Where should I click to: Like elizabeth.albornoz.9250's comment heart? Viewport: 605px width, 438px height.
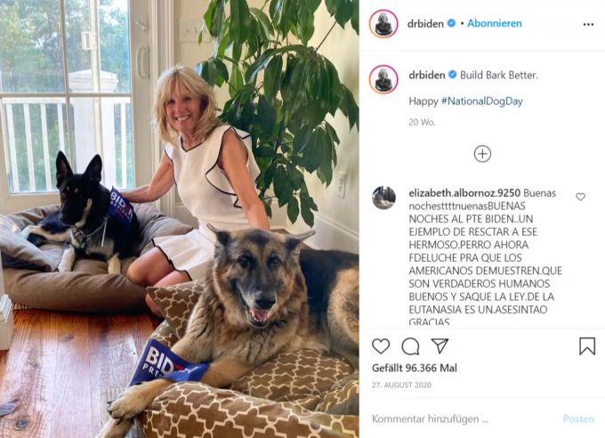click(580, 197)
